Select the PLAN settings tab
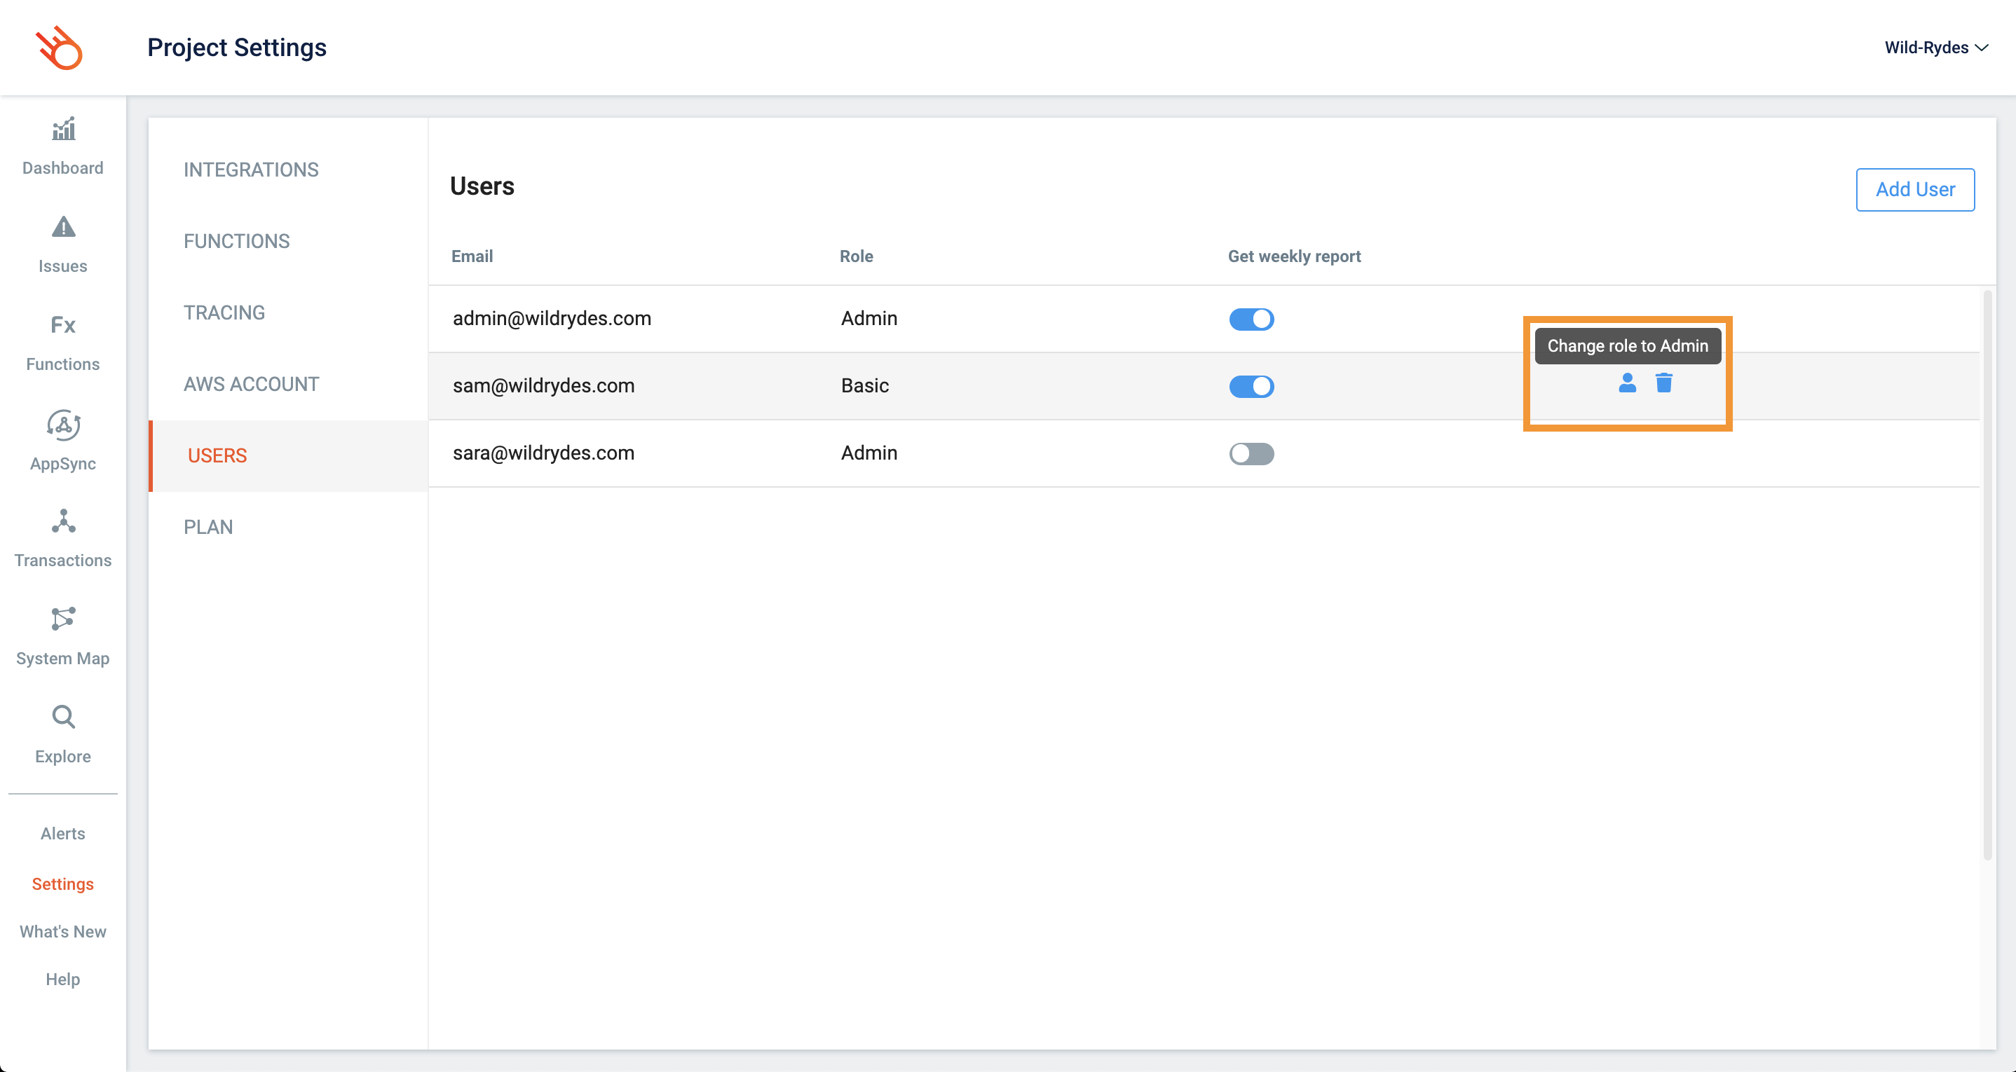This screenshot has width=2016, height=1072. pos(208,528)
